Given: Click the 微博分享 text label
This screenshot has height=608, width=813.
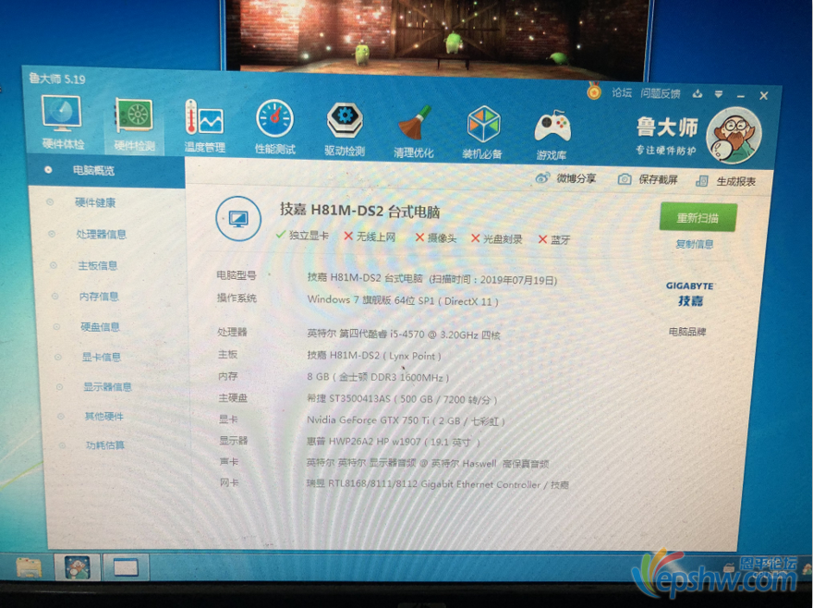Looking at the screenshot, I should pyautogui.click(x=576, y=178).
